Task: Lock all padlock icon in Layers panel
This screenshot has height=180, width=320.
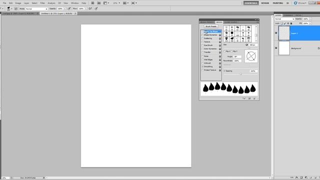Action: click(x=291, y=23)
